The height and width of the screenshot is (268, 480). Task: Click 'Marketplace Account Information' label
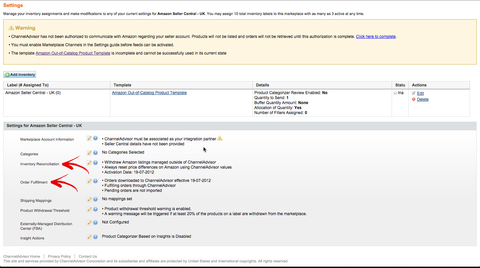tap(47, 139)
